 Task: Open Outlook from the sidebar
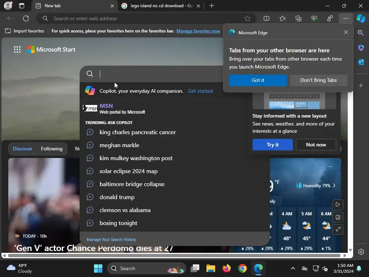coord(361,62)
